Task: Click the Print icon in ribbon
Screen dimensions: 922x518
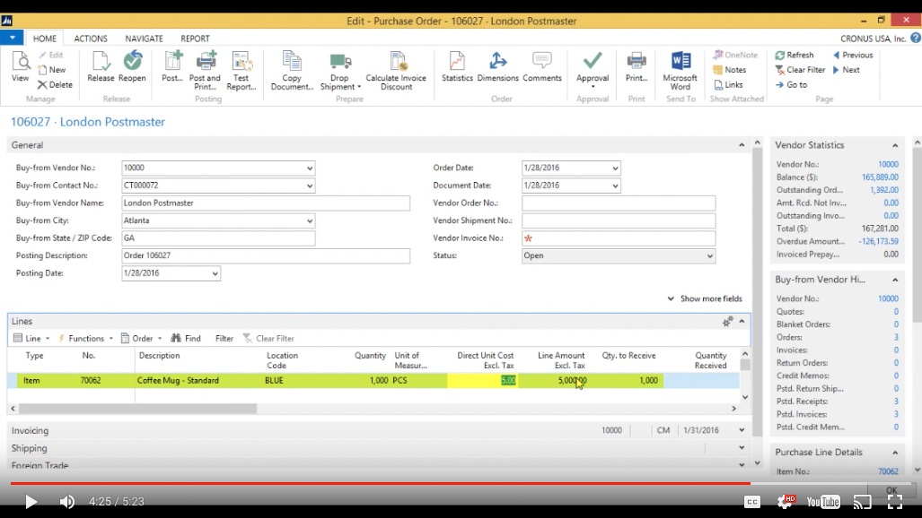Action: 637,67
